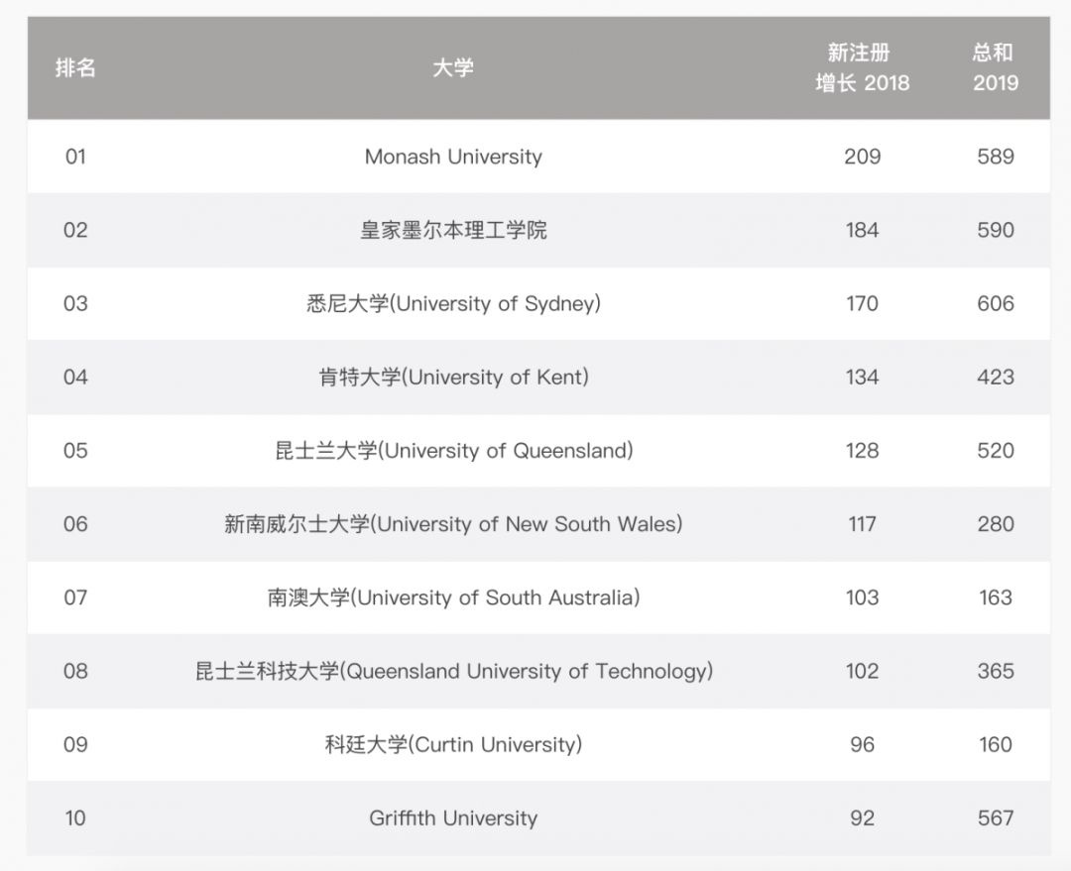Click value 280 in the table
Viewport: 1071px width, 871px height.
click(x=996, y=524)
